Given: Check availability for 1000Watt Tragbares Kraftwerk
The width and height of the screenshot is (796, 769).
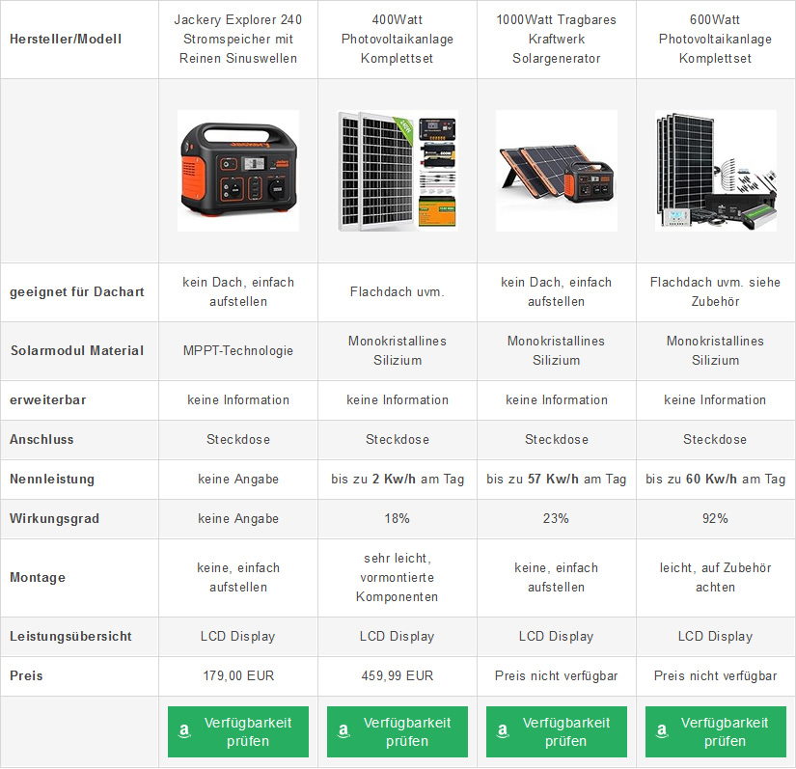Looking at the screenshot, I should pyautogui.click(x=557, y=731).
